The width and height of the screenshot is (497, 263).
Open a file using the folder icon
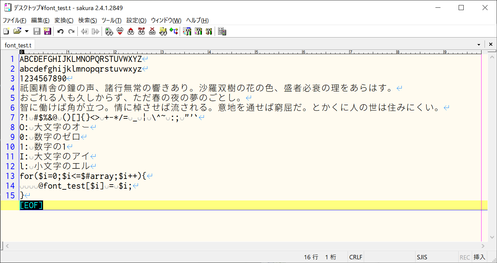[17, 31]
